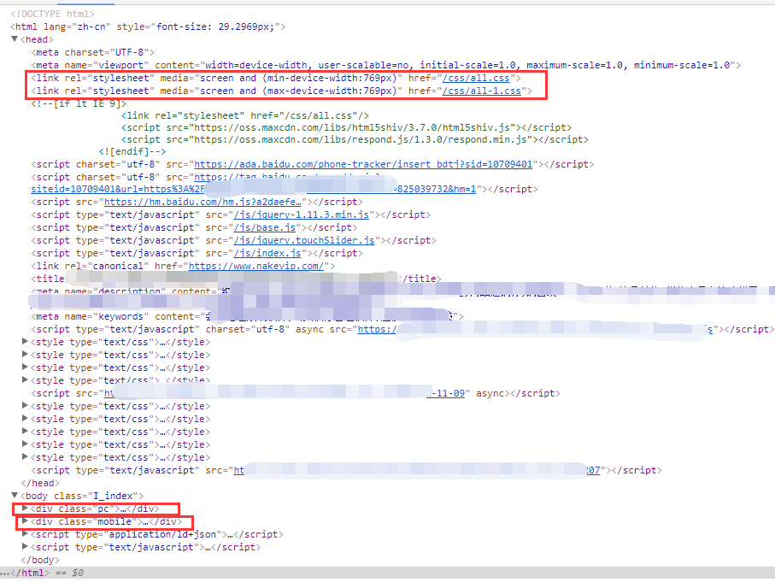The height and width of the screenshot is (582, 775).
Task: Expand the first style text/css node in head
Action: tap(26, 342)
